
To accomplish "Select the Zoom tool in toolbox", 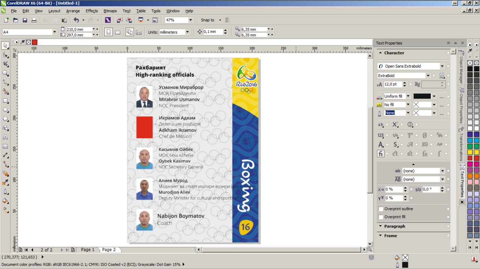I will tap(5, 73).
